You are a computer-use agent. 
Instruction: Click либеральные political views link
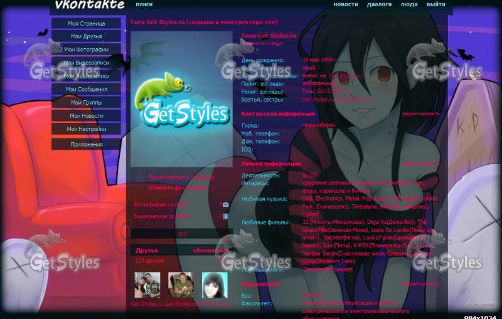tap(319, 83)
